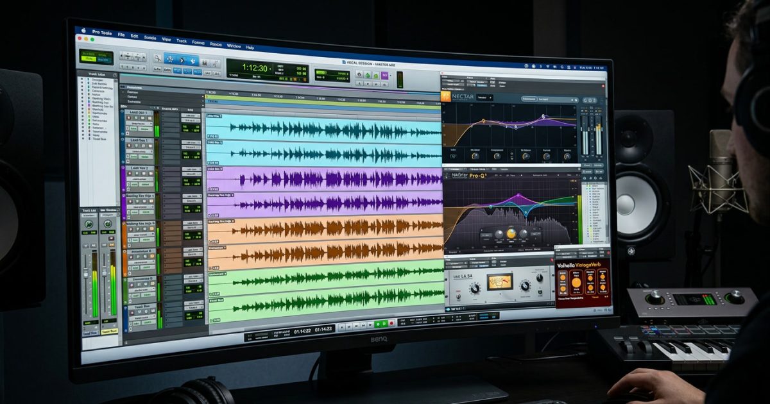Select the highest white node on Nectar's EQ curve
Viewport: 770px width, 404px height.
pos(543,116)
